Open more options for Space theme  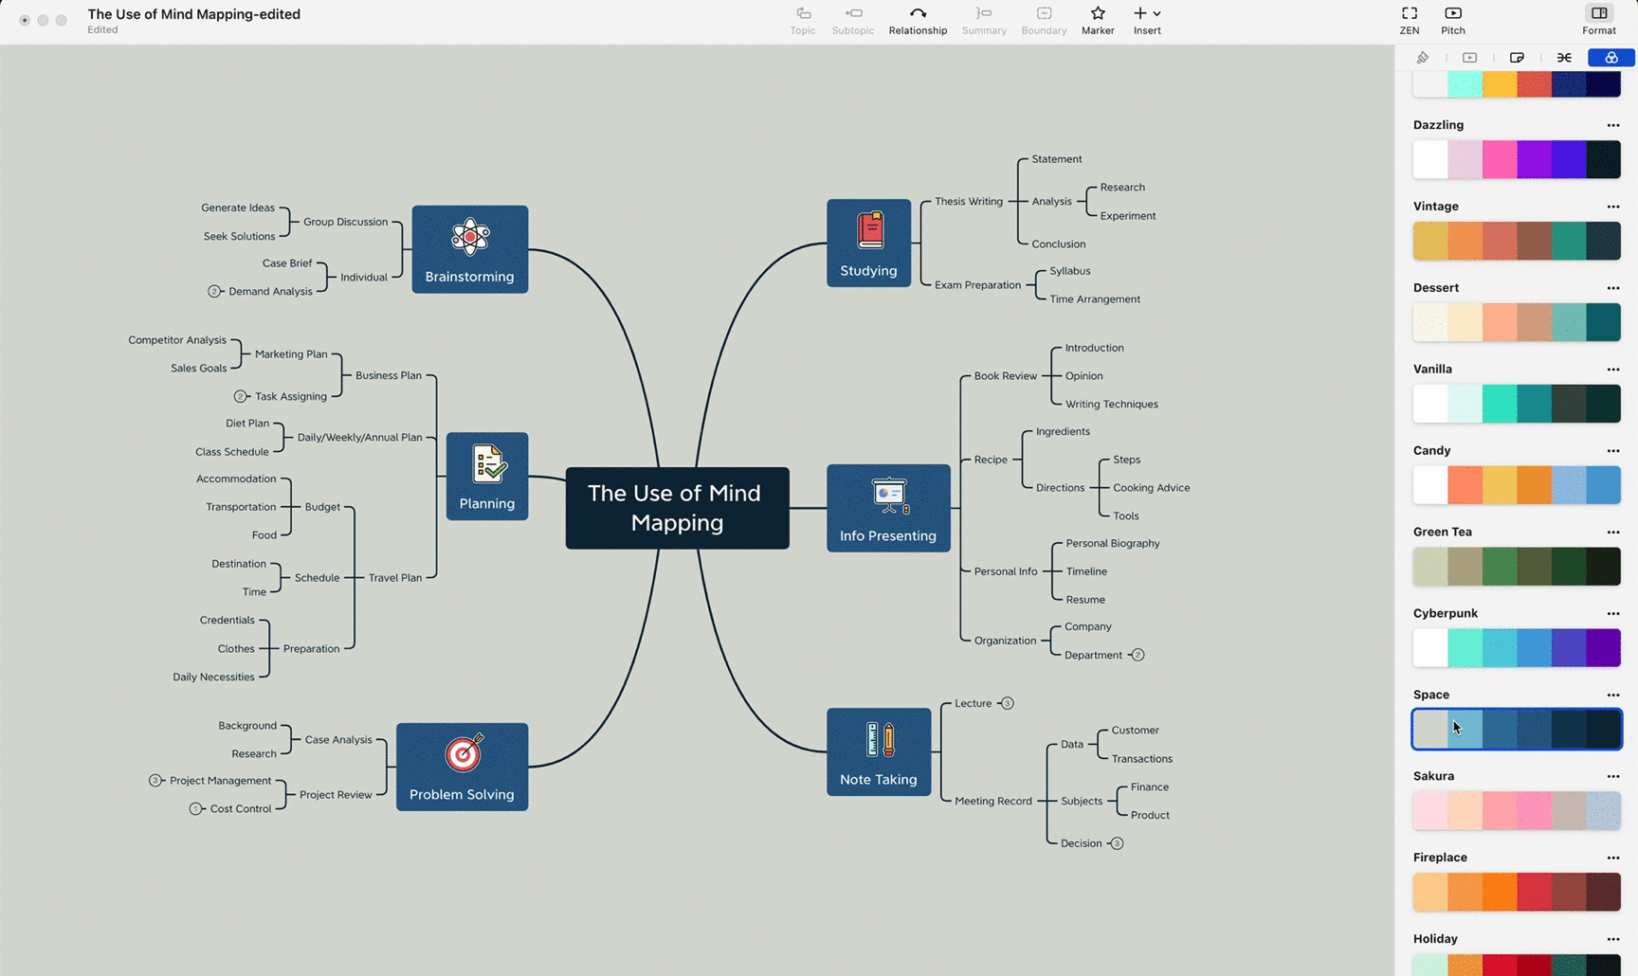tap(1612, 696)
